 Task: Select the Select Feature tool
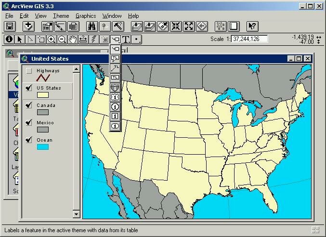tap(41, 39)
